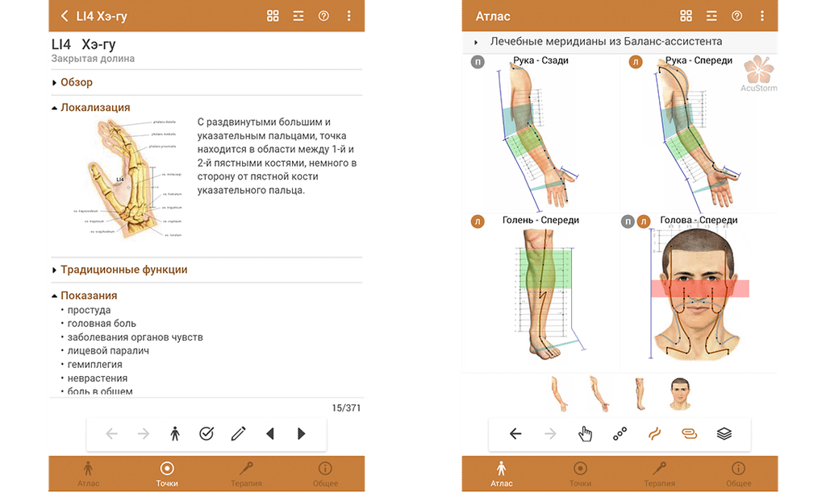Open list menu icon in LI4 header
This screenshot has height=492, width=826.
tap(298, 16)
